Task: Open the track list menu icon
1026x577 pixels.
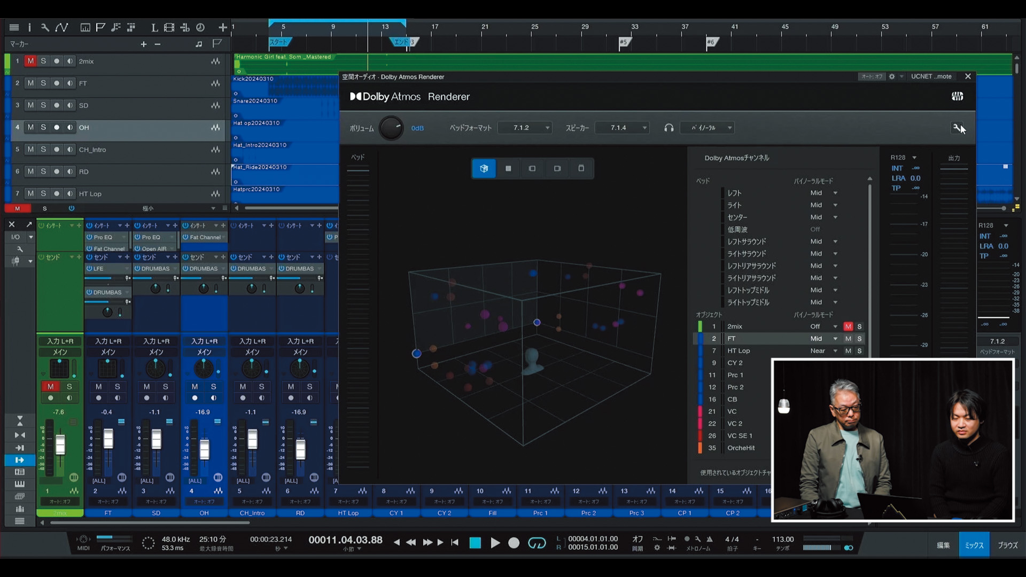Action: click(14, 27)
